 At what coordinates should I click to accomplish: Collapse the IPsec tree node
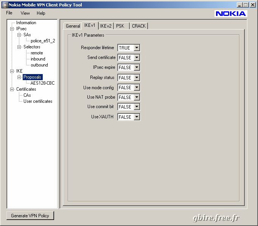point(12,29)
